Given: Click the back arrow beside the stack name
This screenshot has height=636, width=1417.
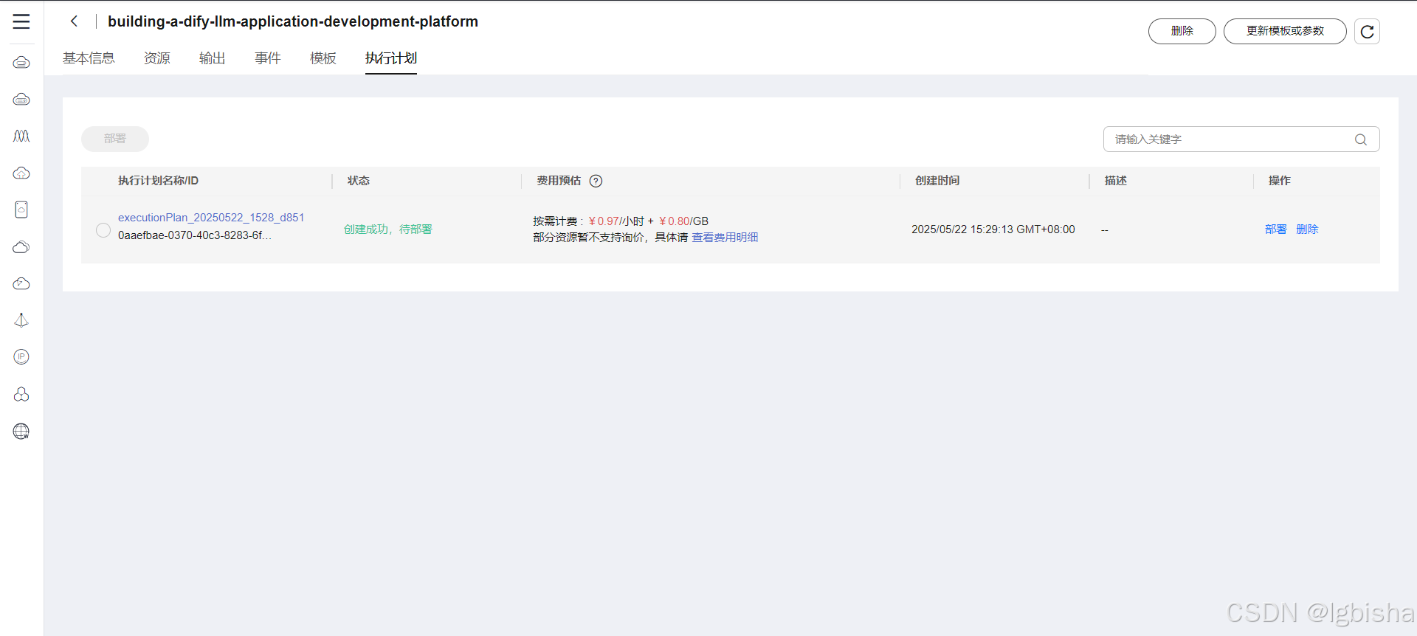Looking at the screenshot, I should 74,21.
